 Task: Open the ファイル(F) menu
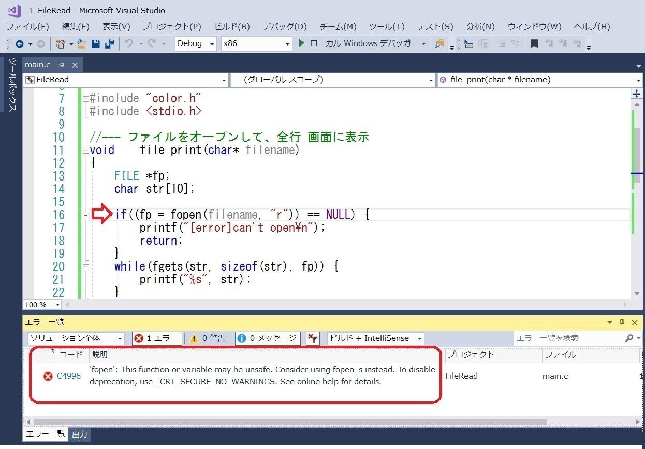[27, 27]
